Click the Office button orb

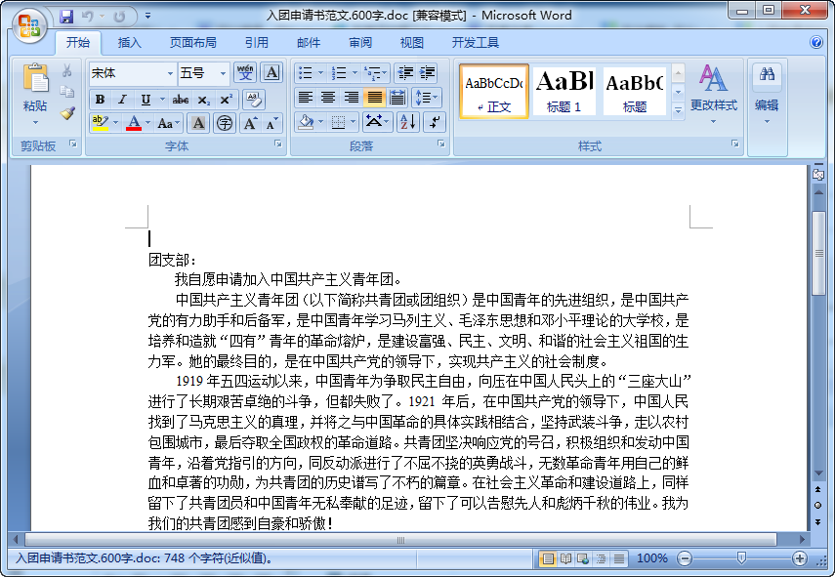click(x=29, y=25)
